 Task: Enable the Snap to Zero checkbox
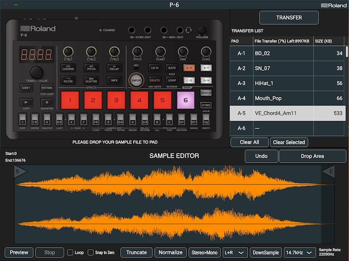[x=91, y=252]
